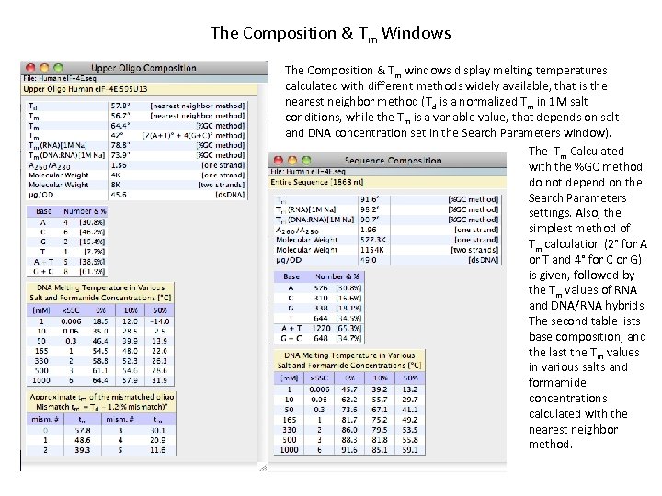Screen dimensions: 662x496
Task: Select base G row showing [15.4%]
Action: [67, 242]
